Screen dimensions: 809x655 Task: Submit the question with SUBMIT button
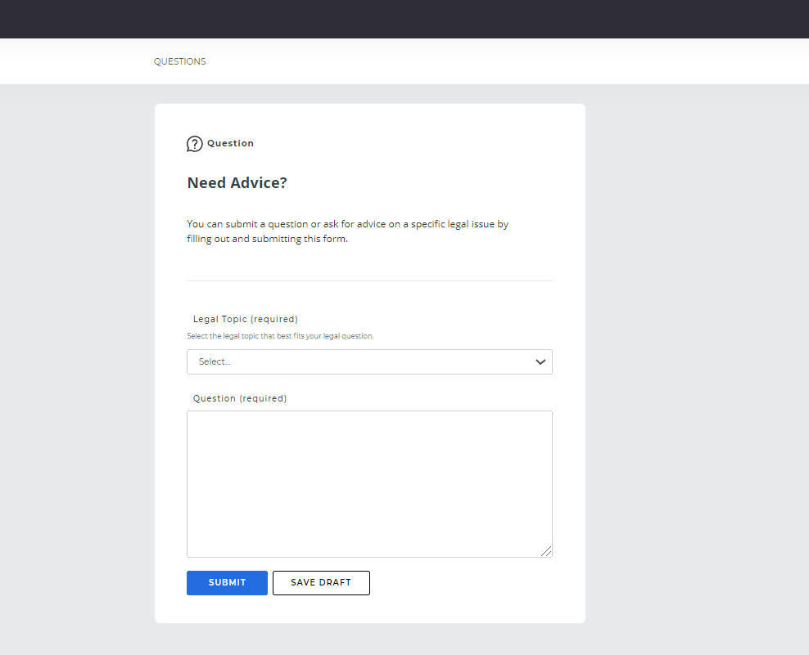227,583
